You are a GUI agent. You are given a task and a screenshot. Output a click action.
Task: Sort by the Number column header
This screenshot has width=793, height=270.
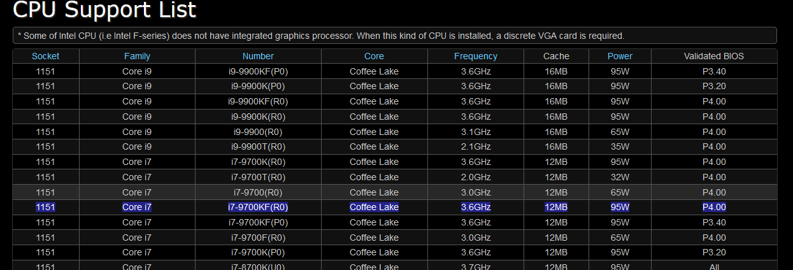click(258, 56)
